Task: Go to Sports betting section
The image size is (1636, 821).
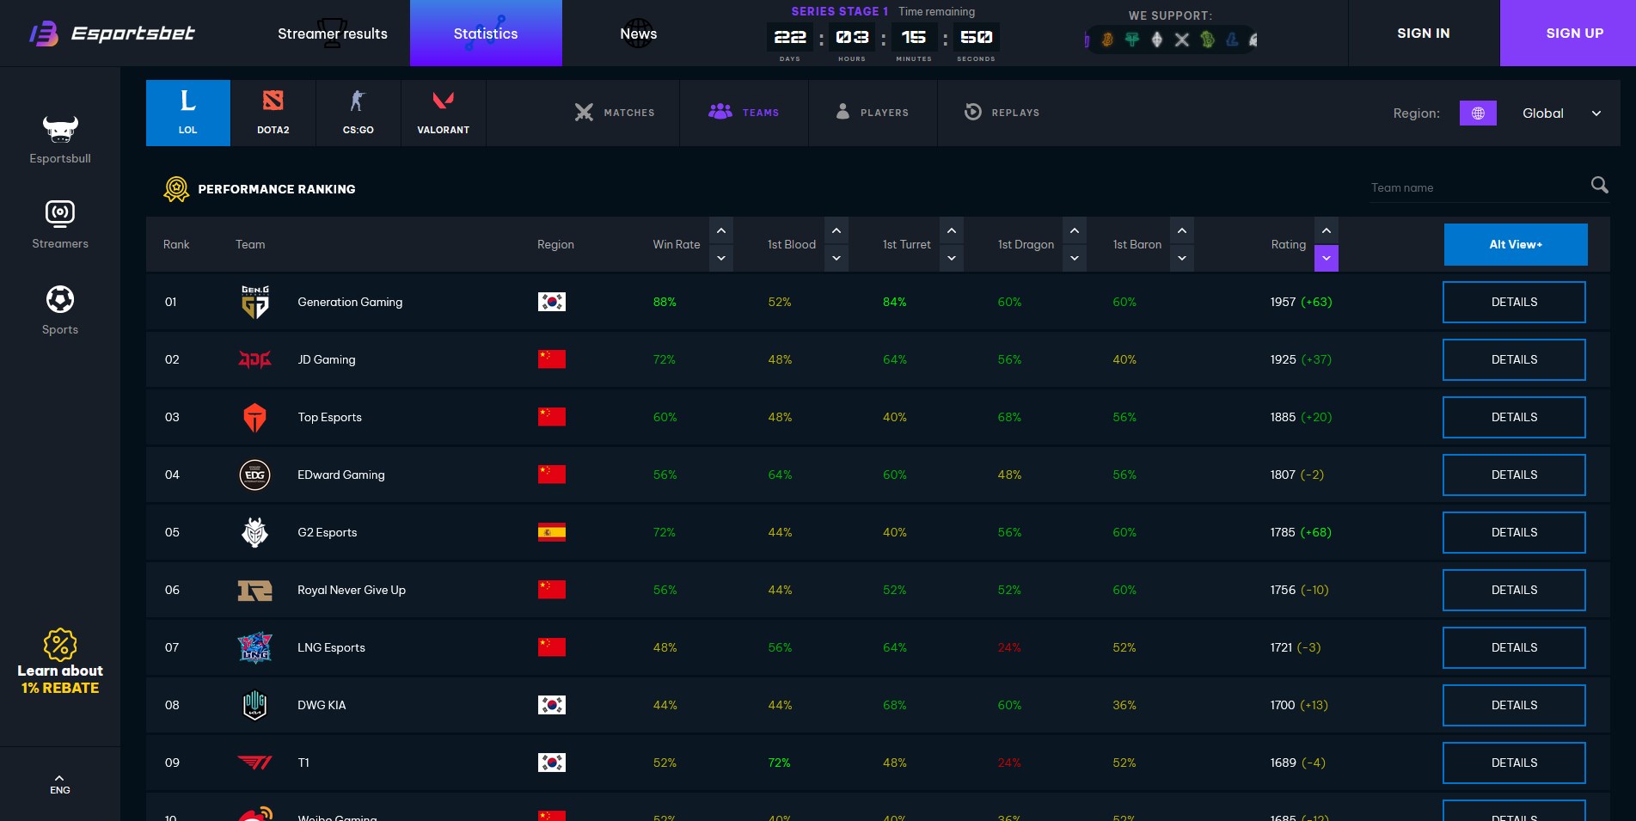Action: tap(59, 309)
